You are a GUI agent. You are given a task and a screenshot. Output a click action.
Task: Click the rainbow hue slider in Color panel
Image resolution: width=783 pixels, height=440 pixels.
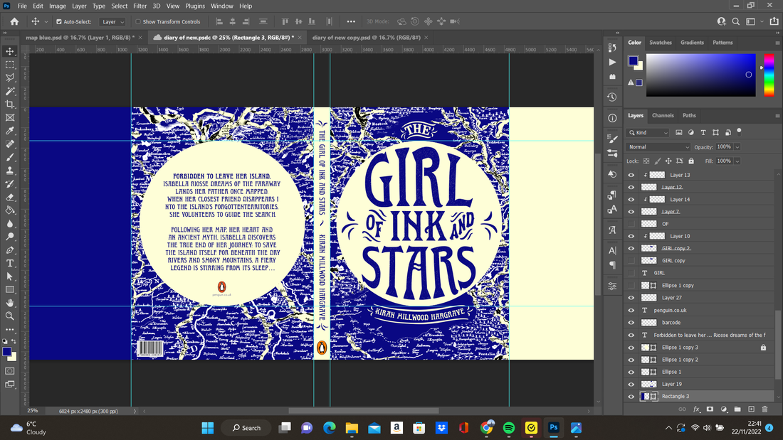769,75
